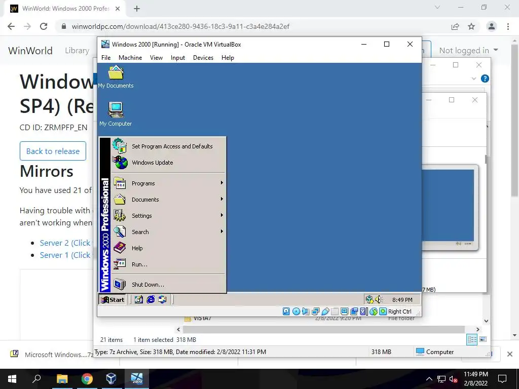Open Set Program Access and Defaults
Screen dimensions: 519x389
click(168, 146)
